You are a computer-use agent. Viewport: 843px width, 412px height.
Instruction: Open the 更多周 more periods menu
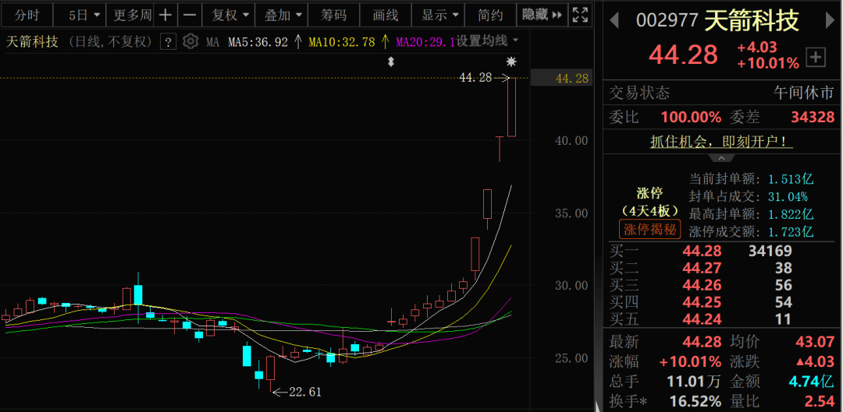click(132, 15)
